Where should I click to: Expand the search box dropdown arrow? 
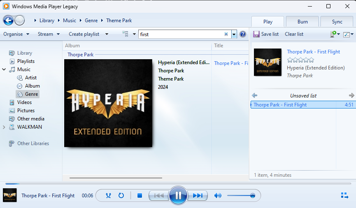234,35
